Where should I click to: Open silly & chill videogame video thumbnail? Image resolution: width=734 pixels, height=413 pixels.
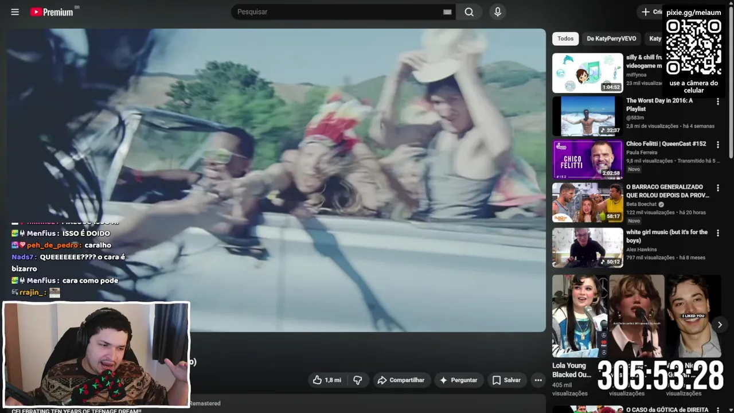(x=587, y=73)
